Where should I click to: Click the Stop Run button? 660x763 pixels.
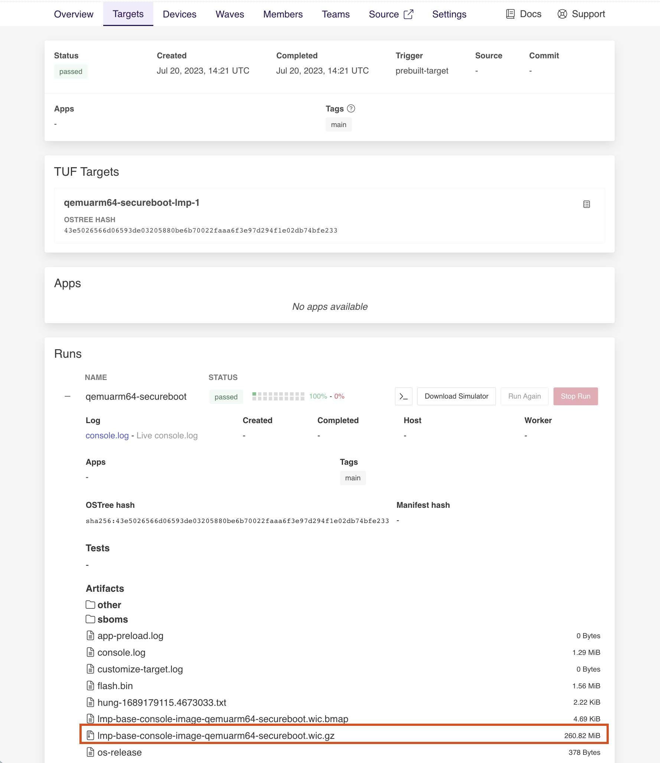[575, 396]
